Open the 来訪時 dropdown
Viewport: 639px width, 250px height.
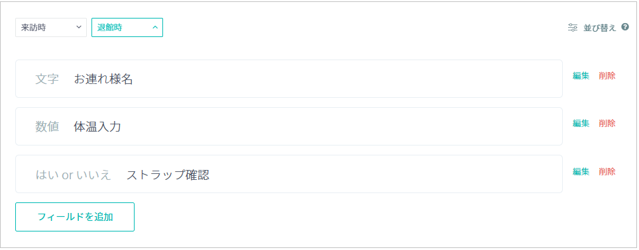point(51,28)
